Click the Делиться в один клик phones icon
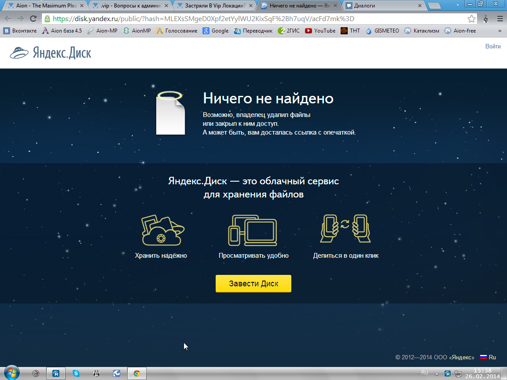Image resolution: width=507 pixels, height=380 pixels. click(x=345, y=229)
